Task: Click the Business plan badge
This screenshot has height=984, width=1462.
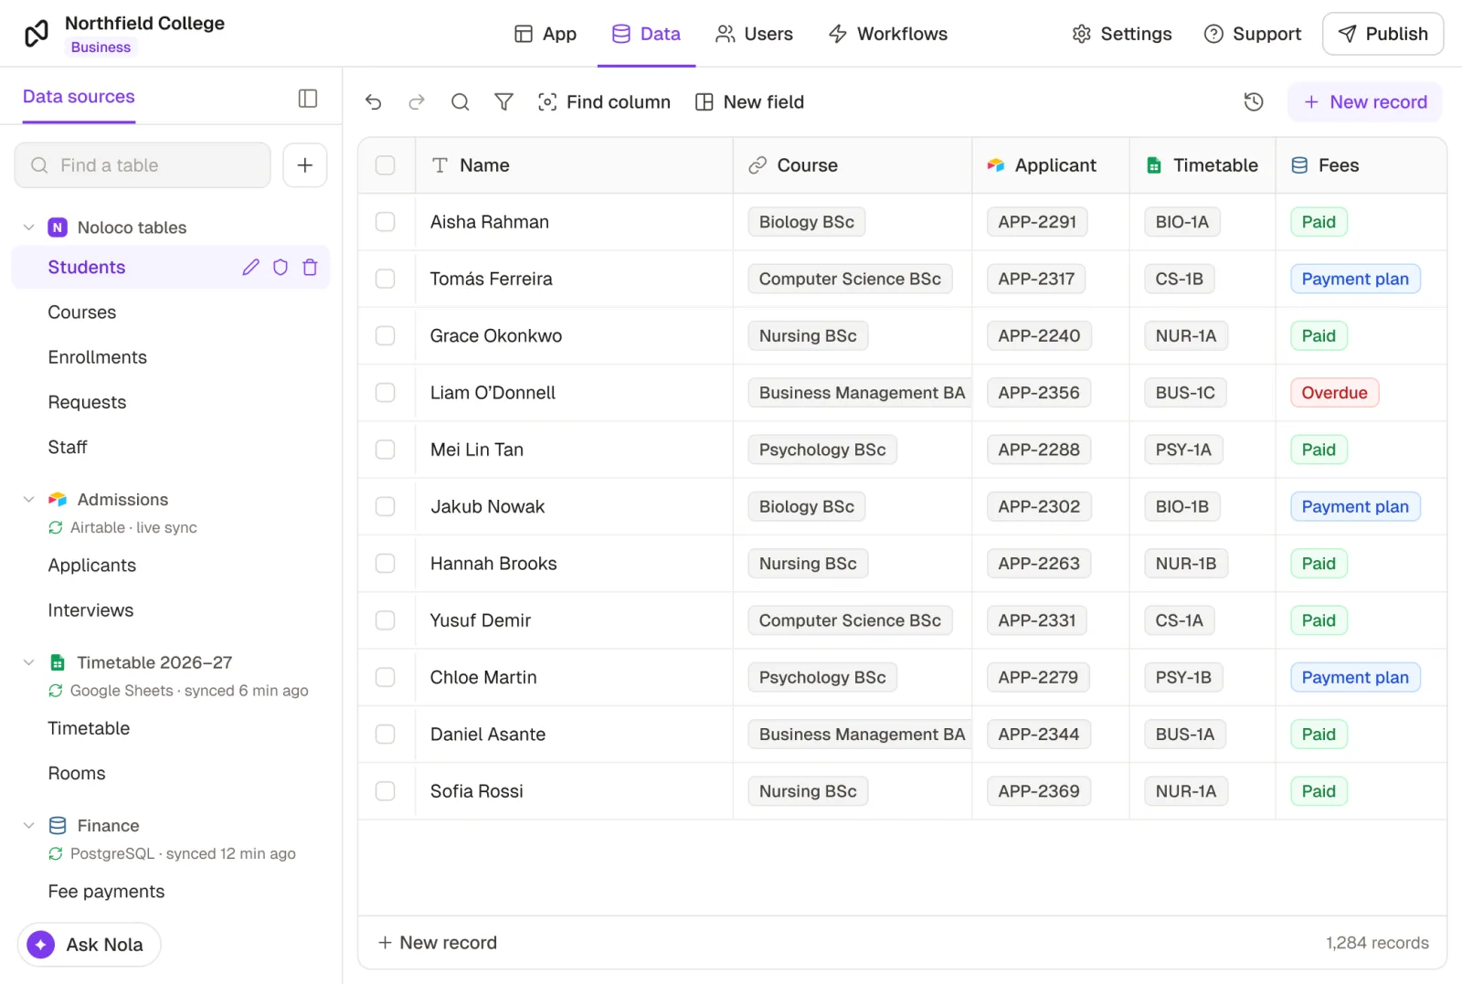Action: pyautogui.click(x=101, y=48)
